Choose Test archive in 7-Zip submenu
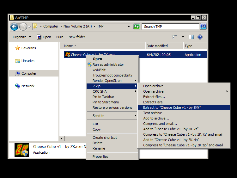 click(184, 113)
